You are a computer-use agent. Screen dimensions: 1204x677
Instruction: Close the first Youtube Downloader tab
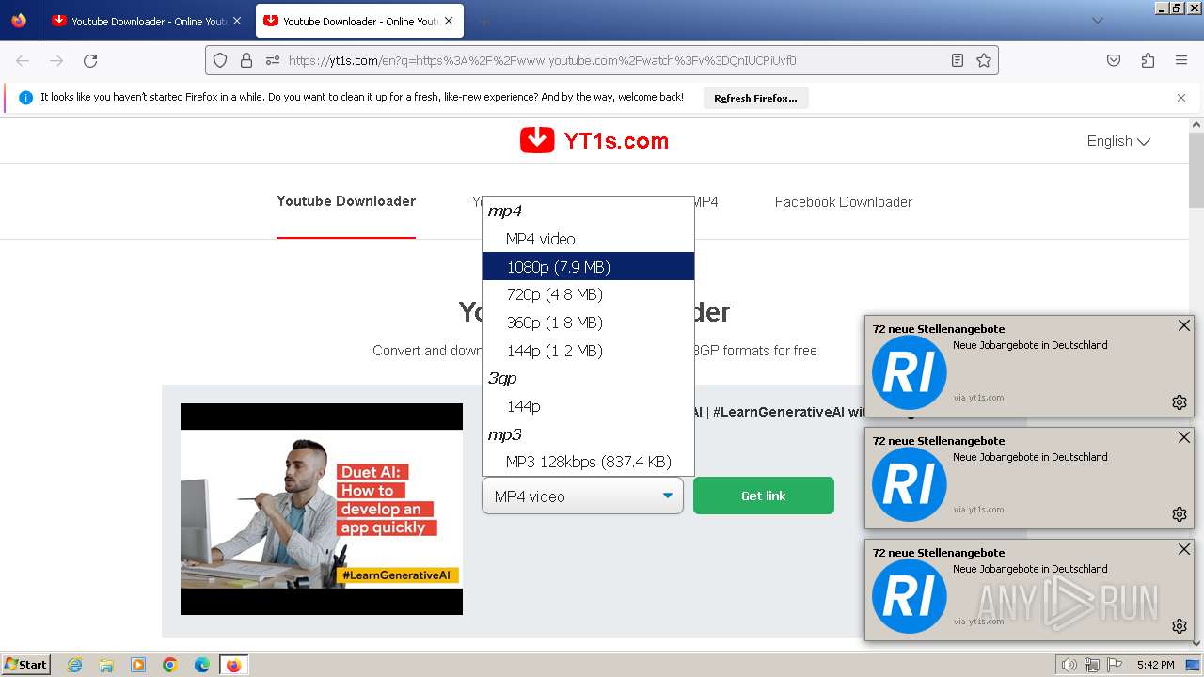[236, 21]
